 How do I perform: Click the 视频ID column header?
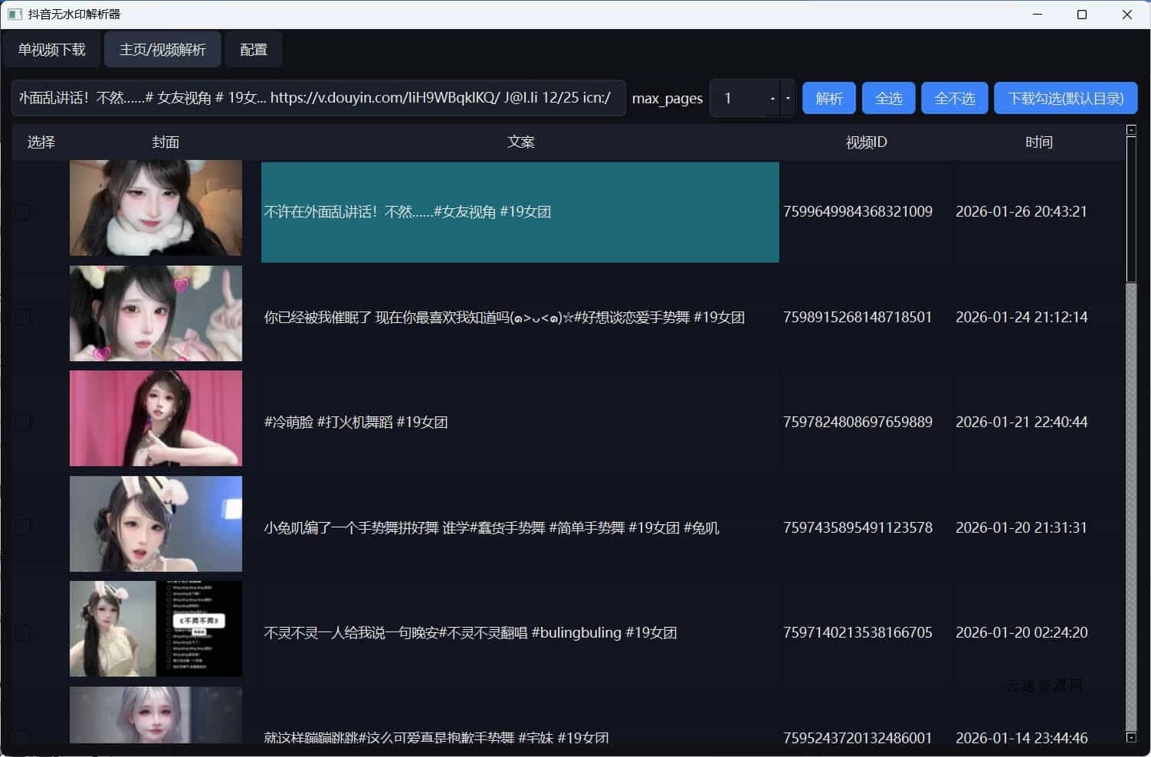(865, 142)
